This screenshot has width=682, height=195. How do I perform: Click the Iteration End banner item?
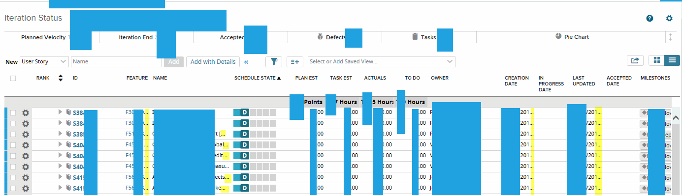coord(146,37)
